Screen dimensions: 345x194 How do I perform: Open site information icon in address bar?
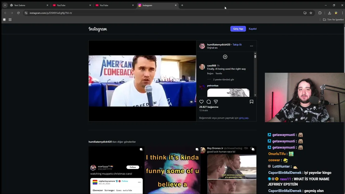point(26,13)
